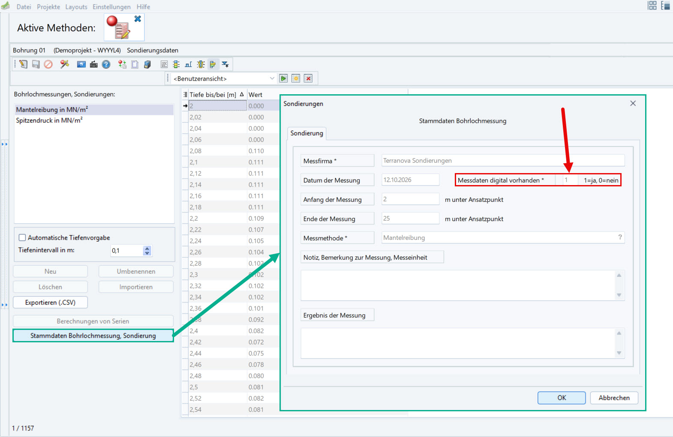This screenshot has width=673, height=437.
Task: Click the blue step chart icon
Action: coord(189,64)
